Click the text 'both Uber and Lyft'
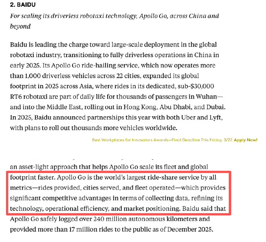266x242 pixels. click(x=194, y=118)
